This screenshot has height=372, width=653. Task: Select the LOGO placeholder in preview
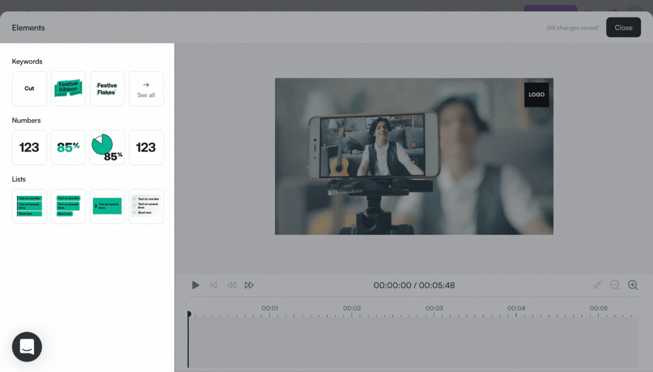[x=536, y=95]
